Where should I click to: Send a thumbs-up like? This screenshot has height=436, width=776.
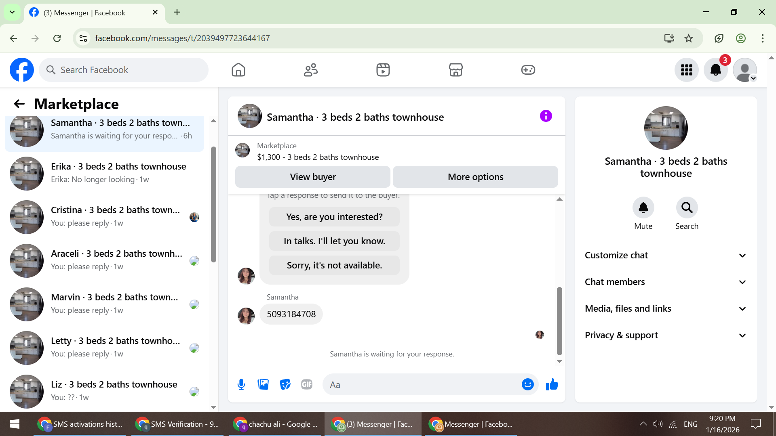click(552, 384)
